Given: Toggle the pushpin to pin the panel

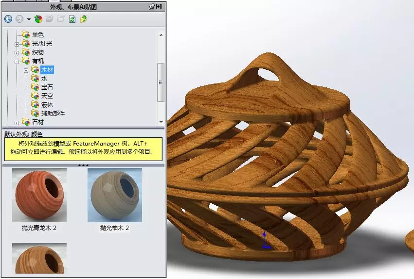Looking at the screenshot, I should tap(152, 7).
